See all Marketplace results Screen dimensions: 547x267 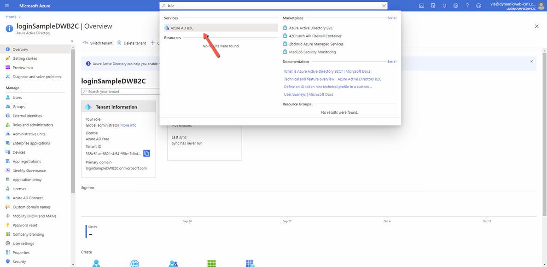391,18
